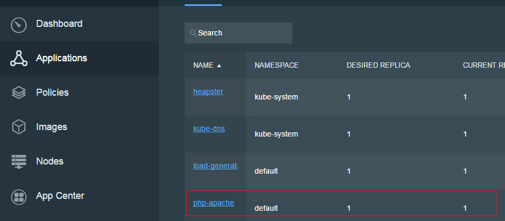Open Dashboard in the sidebar
Viewport: 505px width, 221px height.
[x=59, y=24]
